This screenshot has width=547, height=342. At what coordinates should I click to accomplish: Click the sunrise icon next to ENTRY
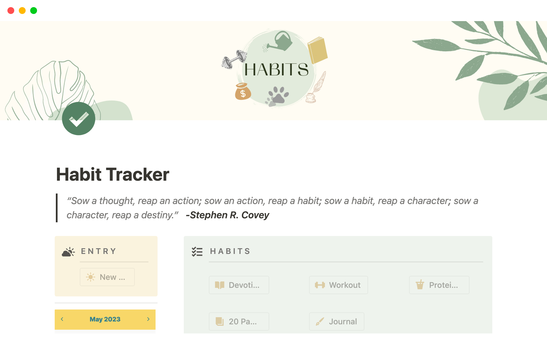click(x=68, y=251)
